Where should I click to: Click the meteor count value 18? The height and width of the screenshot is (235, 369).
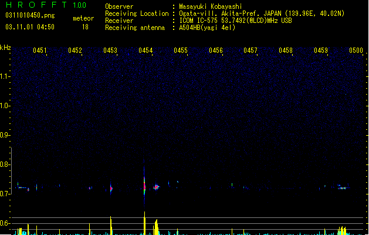(x=85, y=27)
